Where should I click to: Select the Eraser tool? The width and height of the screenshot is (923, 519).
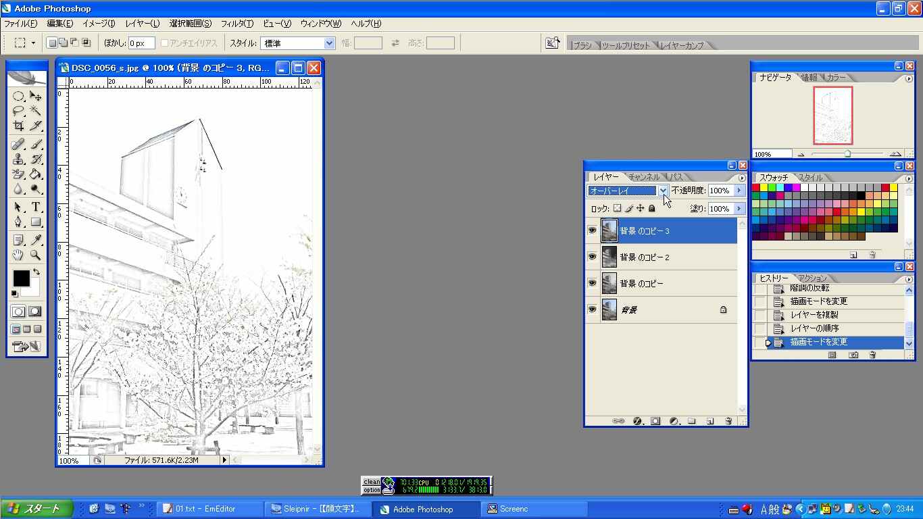(x=19, y=174)
